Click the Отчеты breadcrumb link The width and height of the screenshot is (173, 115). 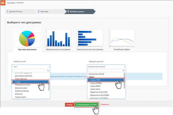tap(11, 3)
